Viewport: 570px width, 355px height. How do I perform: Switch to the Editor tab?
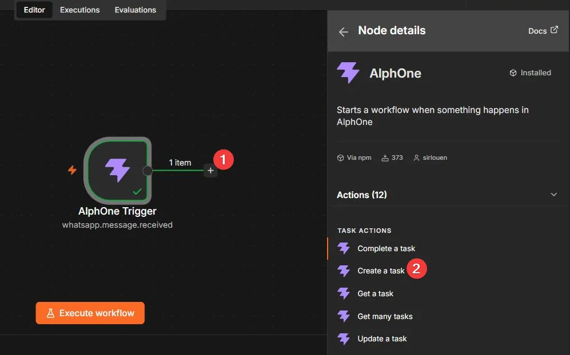(x=34, y=10)
